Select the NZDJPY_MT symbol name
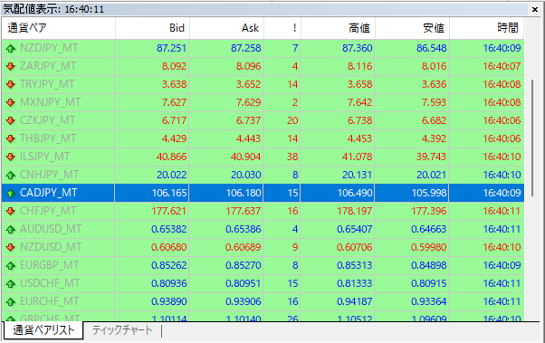This screenshot has height=343, width=545. (x=49, y=48)
